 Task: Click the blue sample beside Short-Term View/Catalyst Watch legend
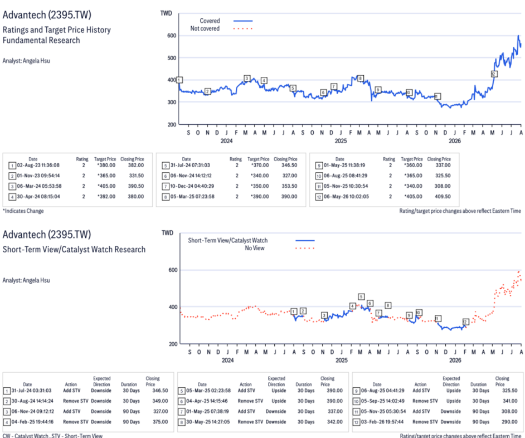point(305,240)
